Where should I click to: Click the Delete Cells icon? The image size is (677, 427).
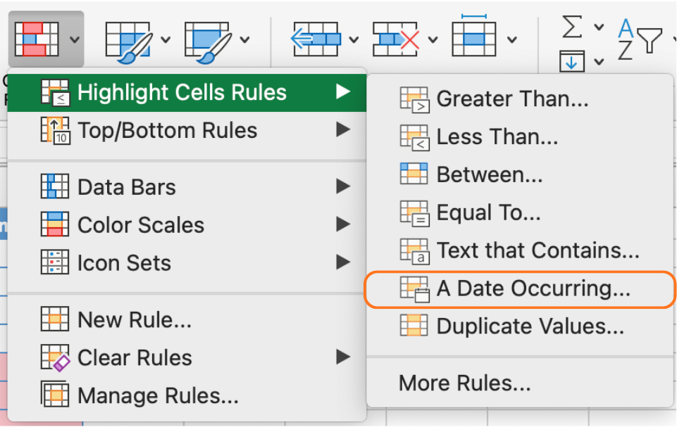pos(396,39)
